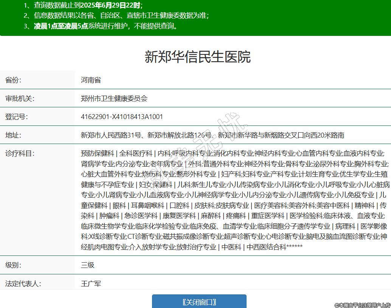Select the 河南省 province value
391x308 pixels.
91,80
